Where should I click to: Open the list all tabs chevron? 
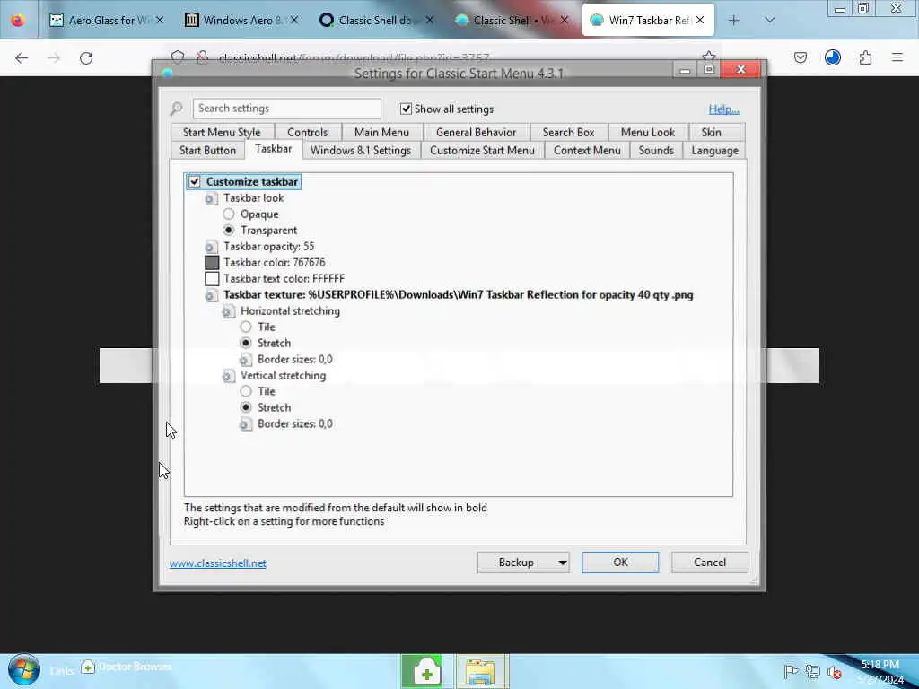(x=770, y=20)
